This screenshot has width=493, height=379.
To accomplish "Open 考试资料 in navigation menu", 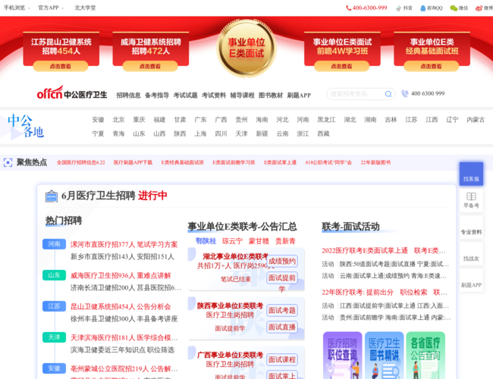I will (214, 96).
